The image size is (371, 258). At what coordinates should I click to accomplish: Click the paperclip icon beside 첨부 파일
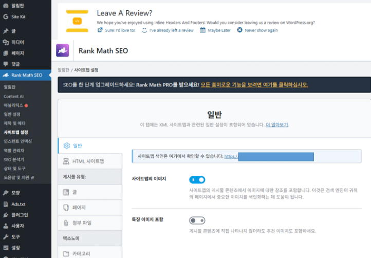[x=66, y=223]
